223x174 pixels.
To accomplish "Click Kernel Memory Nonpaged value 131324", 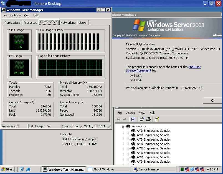I will [x=97, y=115].
